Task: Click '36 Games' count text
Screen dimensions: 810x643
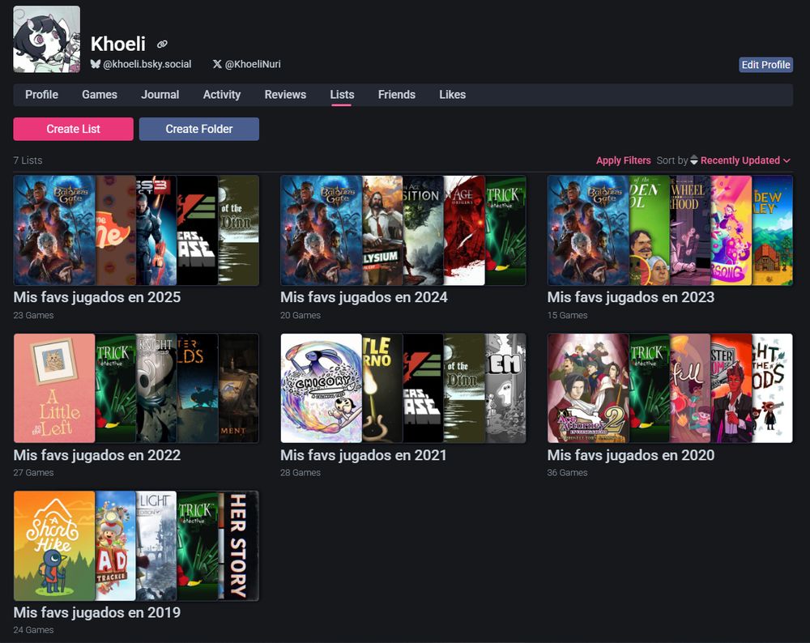Action: pyautogui.click(x=567, y=473)
